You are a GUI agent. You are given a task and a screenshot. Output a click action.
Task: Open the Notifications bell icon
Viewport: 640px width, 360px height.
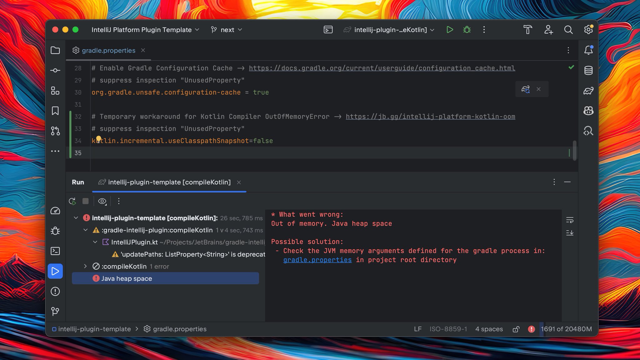coord(588,50)
